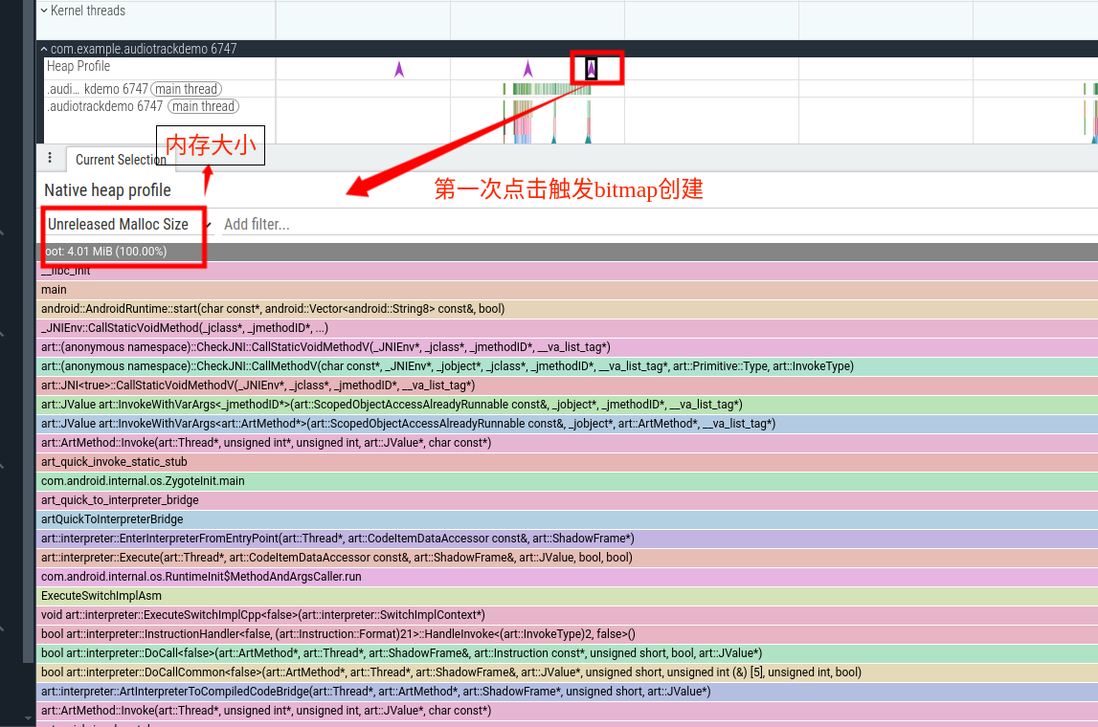Click the main flamegraph frame
Viewport: 1098px width, 727px height.
[568, 290]
